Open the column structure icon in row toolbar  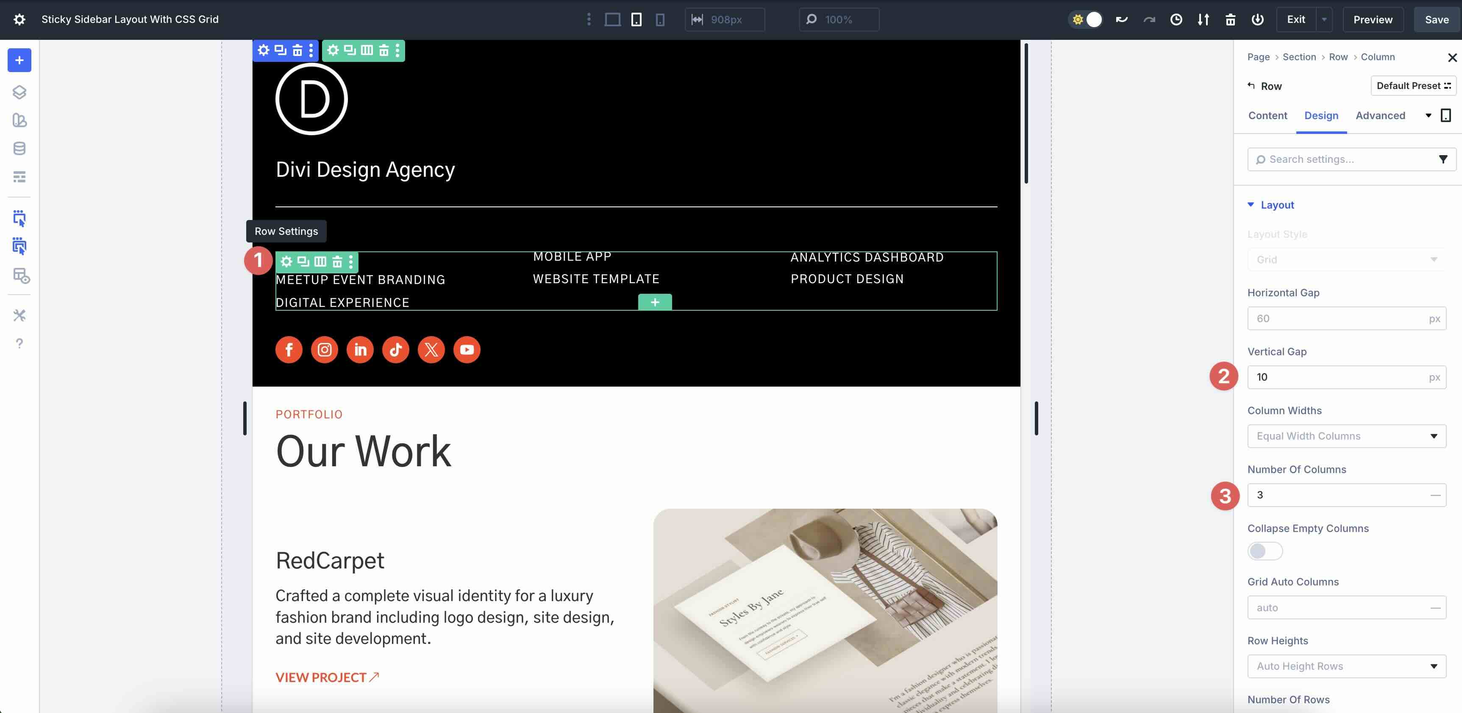[320, 262]
